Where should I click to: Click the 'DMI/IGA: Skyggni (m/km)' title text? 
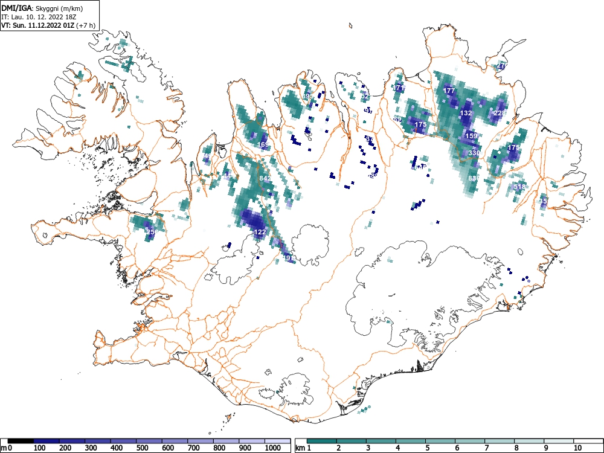pyautogui.click(x=42, y=8)
